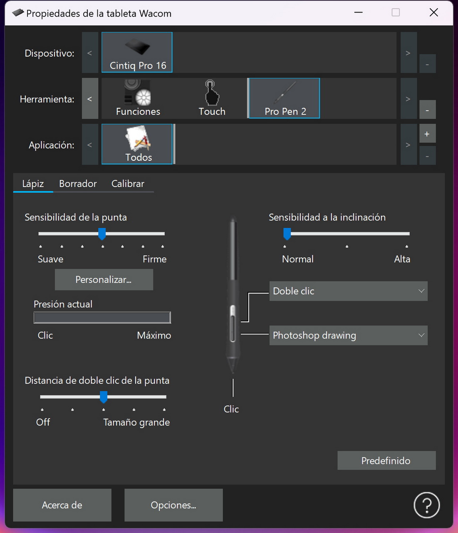Click the Presión actual pressure bar
The width and height of the screenshot is (458, 533).
[102, 318]
